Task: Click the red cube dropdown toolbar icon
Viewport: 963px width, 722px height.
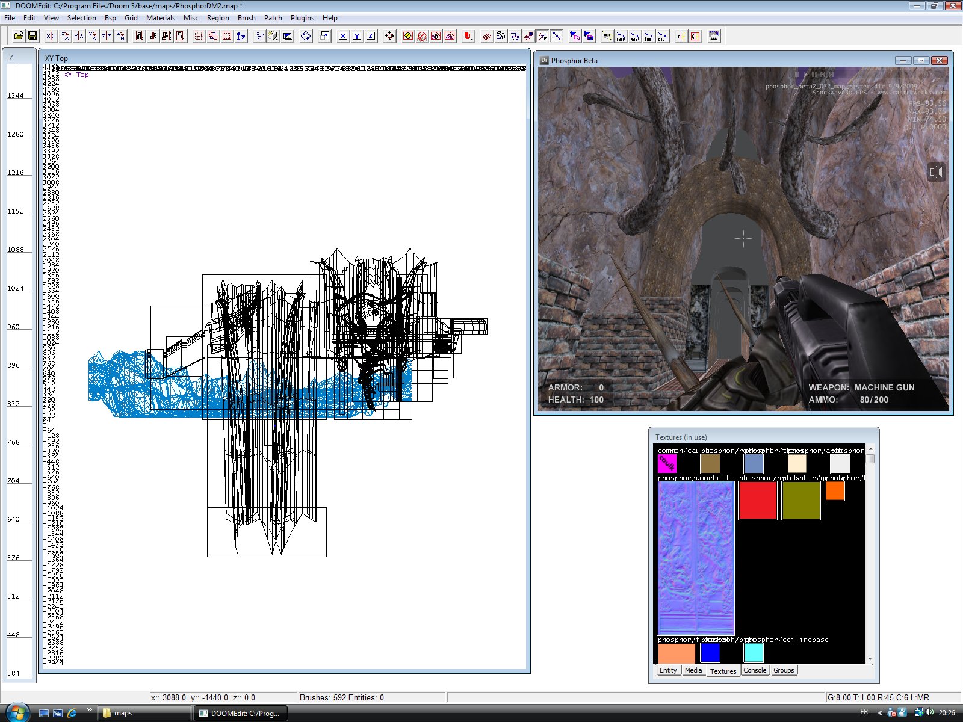Action: pos(468,36)
